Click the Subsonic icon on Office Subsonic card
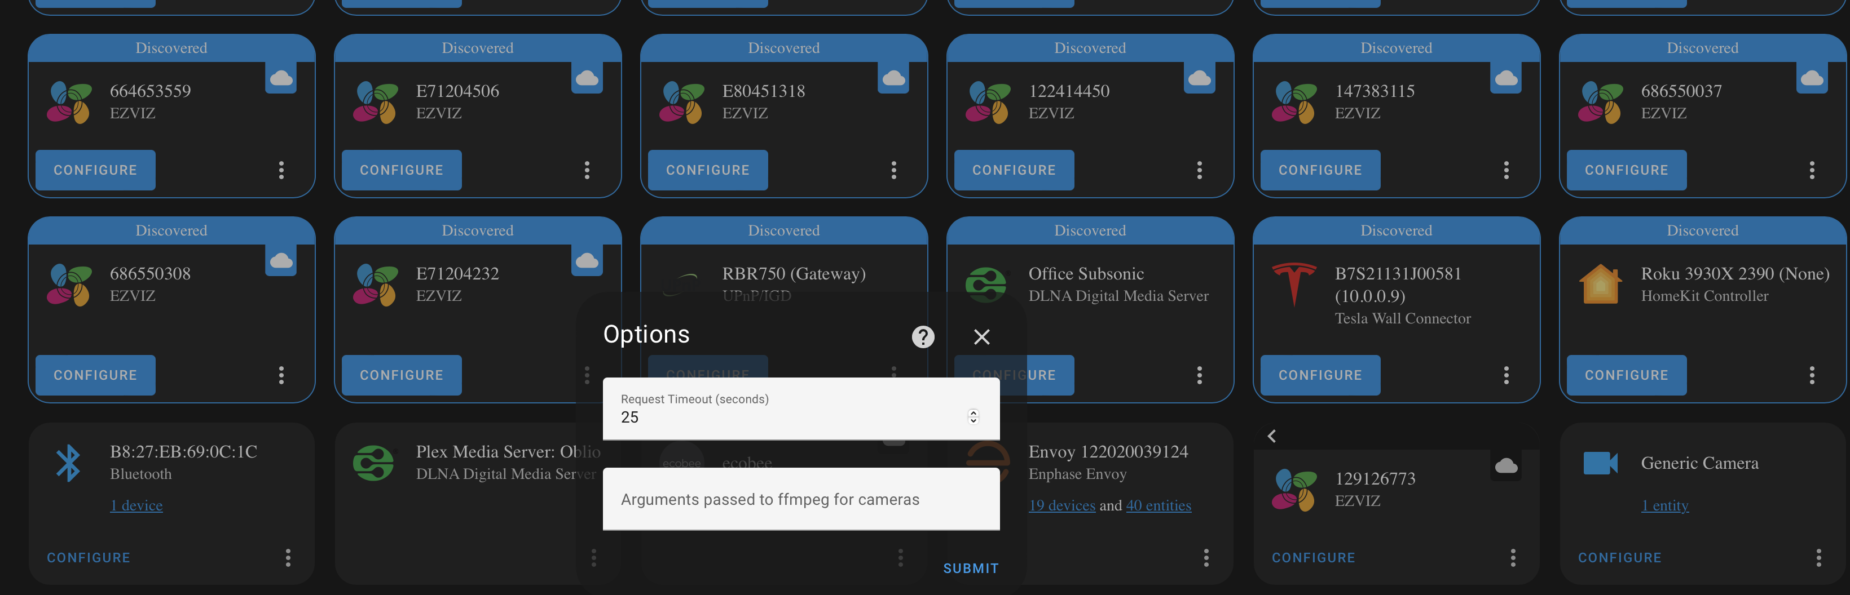This screenshot has height=595, width=1850. [x=988, y=285]
